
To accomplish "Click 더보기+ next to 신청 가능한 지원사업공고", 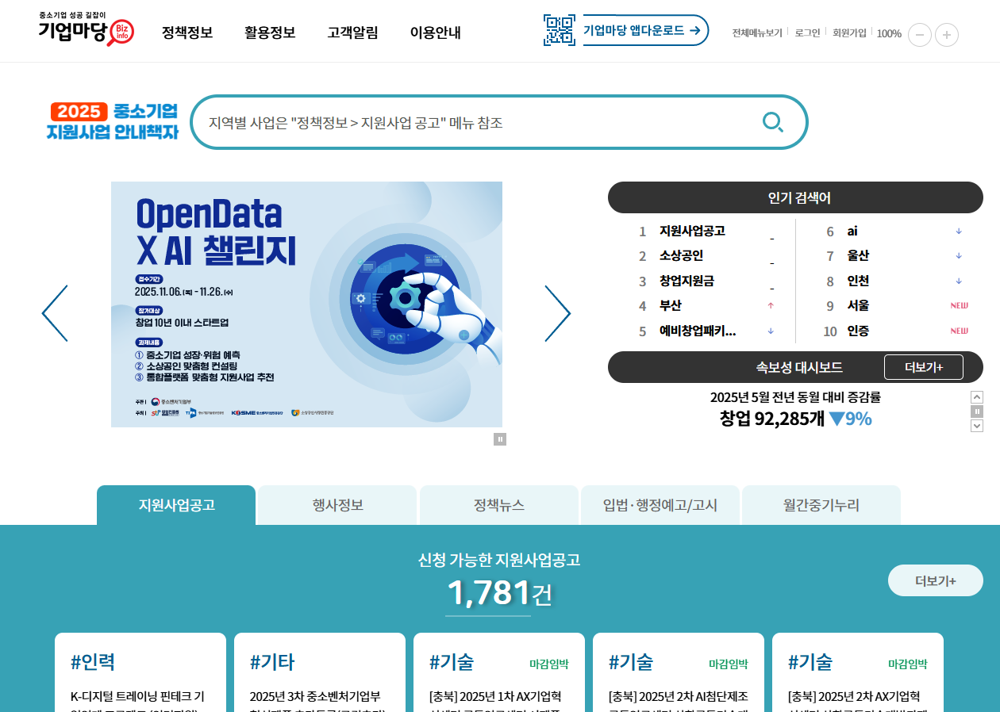I will [936, 580].
